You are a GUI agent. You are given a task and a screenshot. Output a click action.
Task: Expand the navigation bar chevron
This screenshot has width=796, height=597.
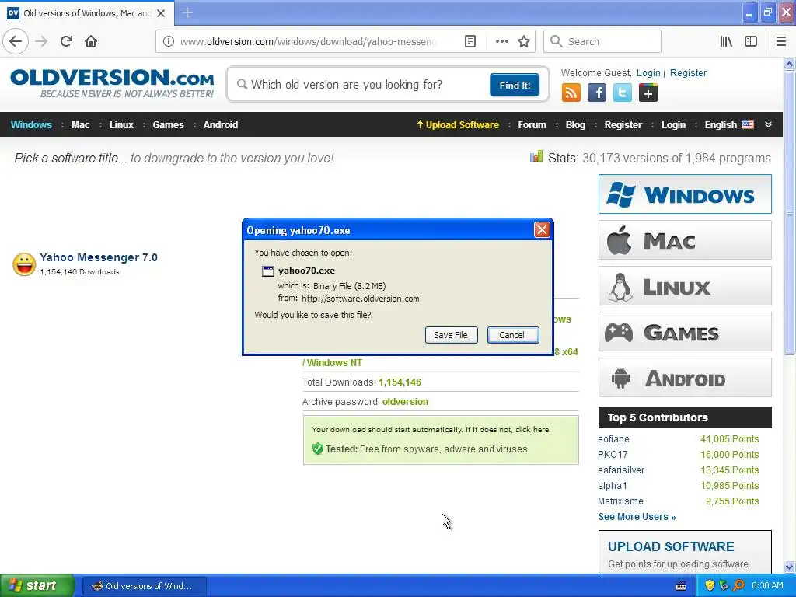click(x=768, y=125)
